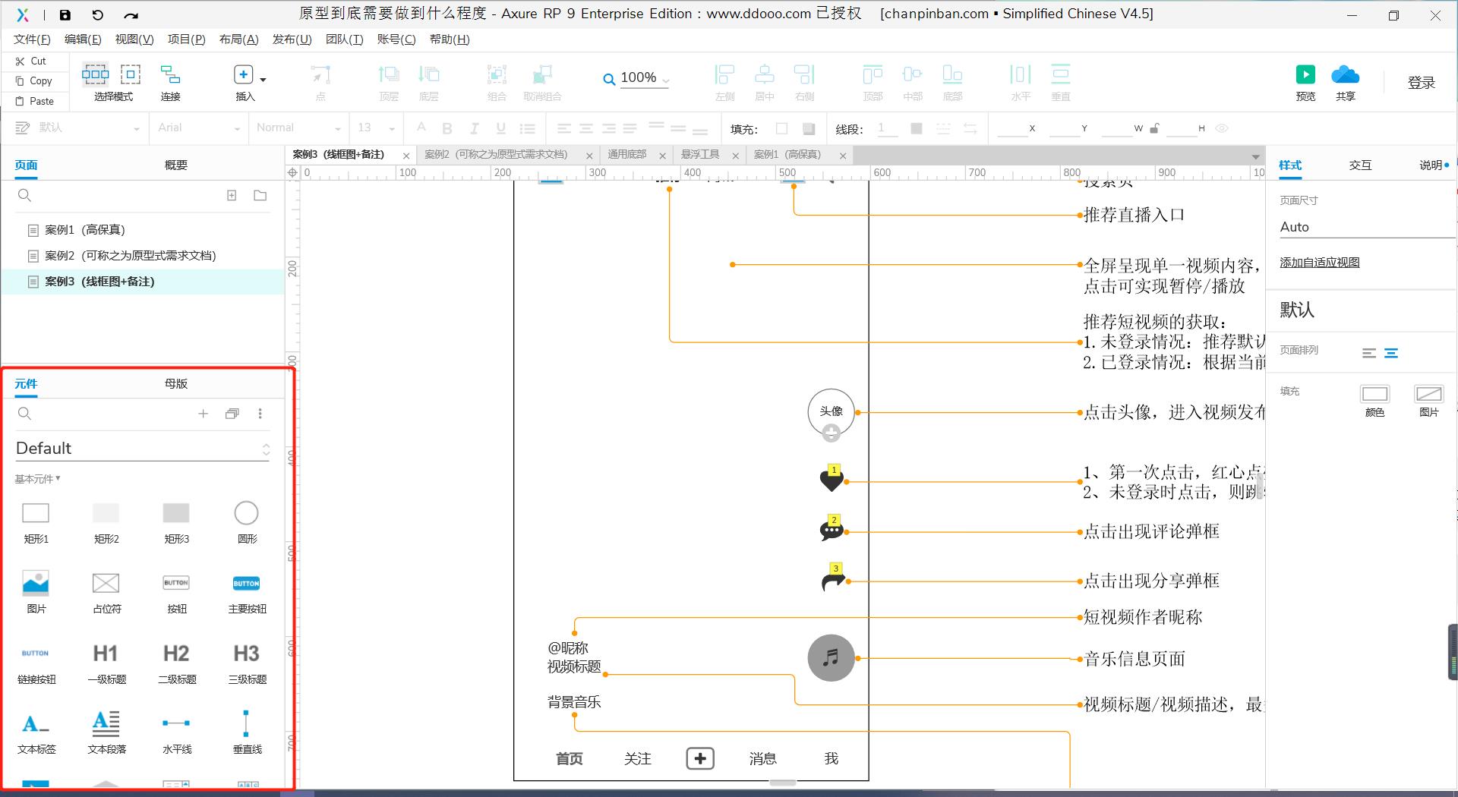Pick the 占位符 placeholder widget

click(x=106, y=592)
